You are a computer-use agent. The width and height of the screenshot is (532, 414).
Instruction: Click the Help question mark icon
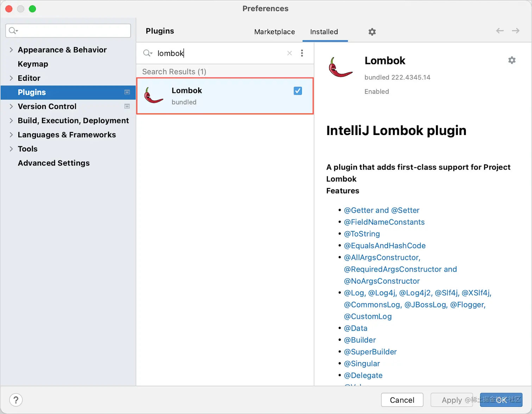click(x=15, y=400)
